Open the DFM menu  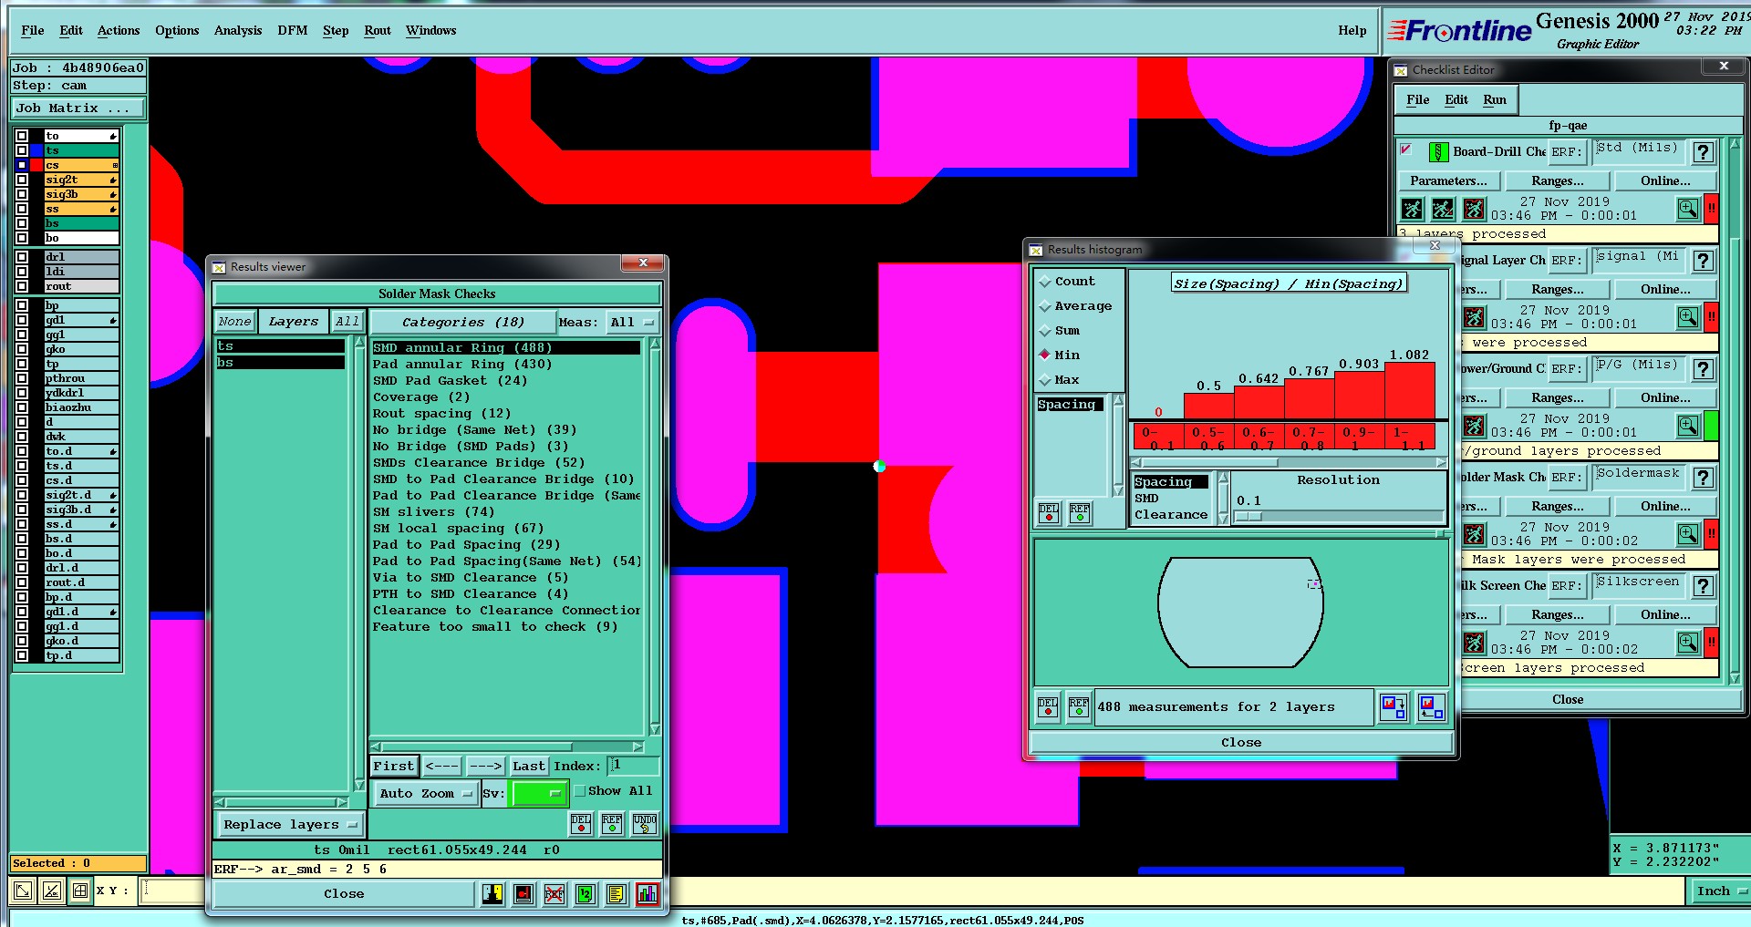293,31
